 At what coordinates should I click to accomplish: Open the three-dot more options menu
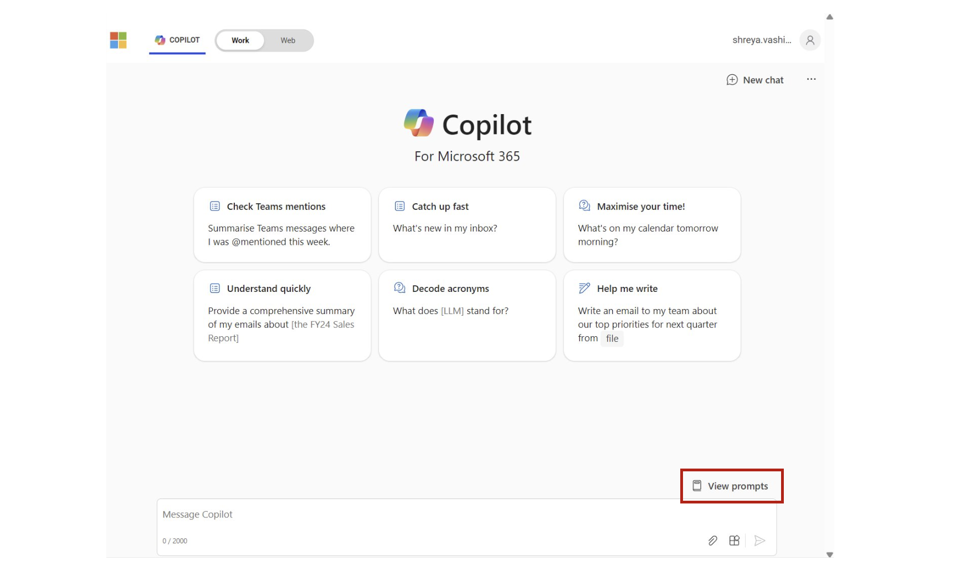(811, 79)
